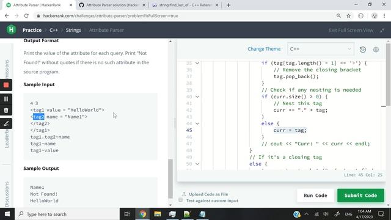Click the Submit Code button
The height and width of the screenshot is (220, 391).
(360, 196)
